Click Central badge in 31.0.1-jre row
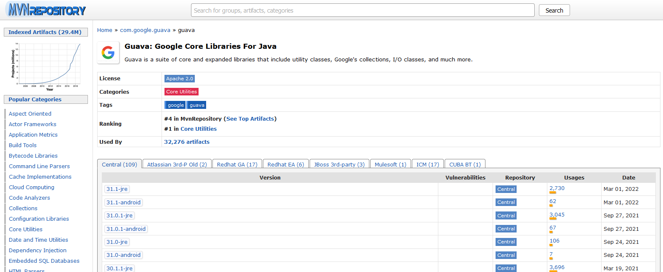This screenshot has width=663, height=272. (x=506, y=216)
